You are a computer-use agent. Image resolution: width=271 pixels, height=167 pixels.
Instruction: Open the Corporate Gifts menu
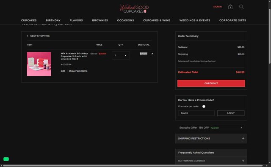tap(232, 20)
